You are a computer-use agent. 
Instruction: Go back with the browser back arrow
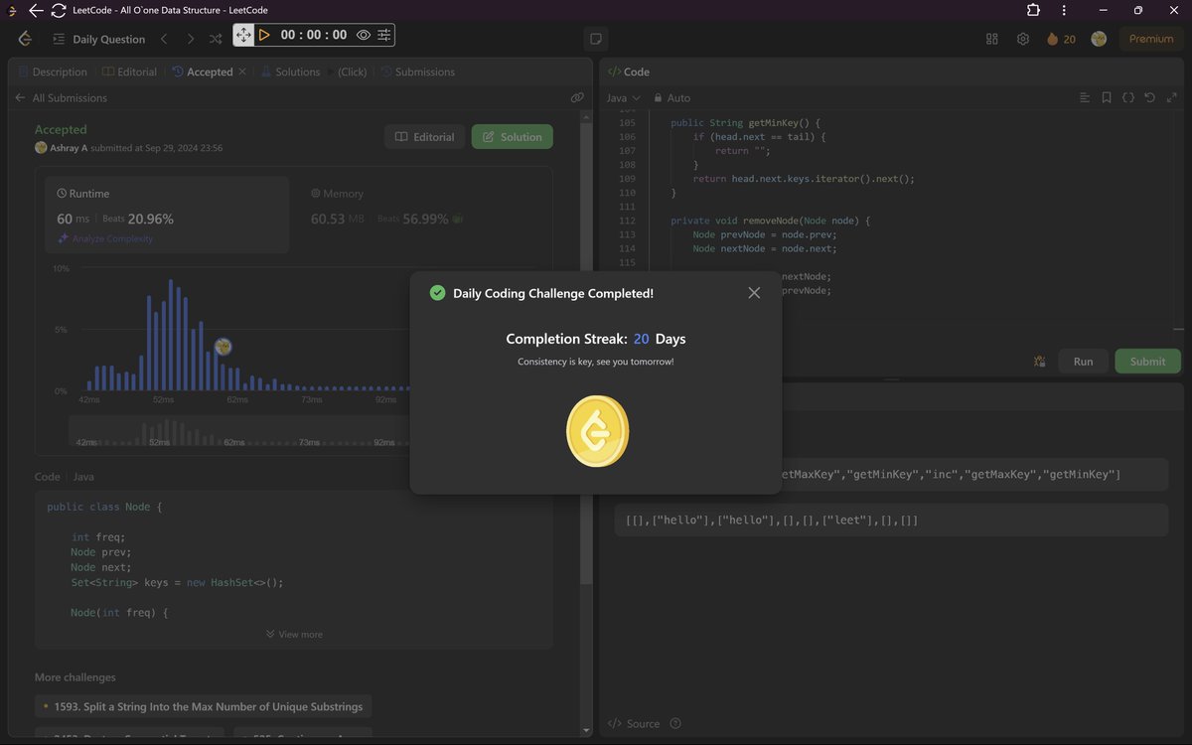click(x=36, y=10)
